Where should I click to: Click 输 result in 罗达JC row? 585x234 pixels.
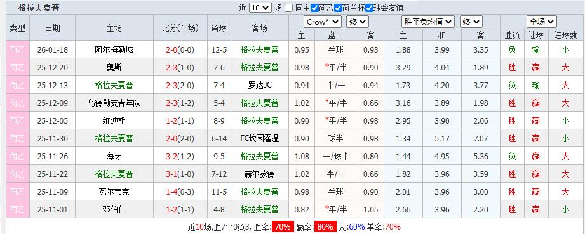tap(535, 86)
